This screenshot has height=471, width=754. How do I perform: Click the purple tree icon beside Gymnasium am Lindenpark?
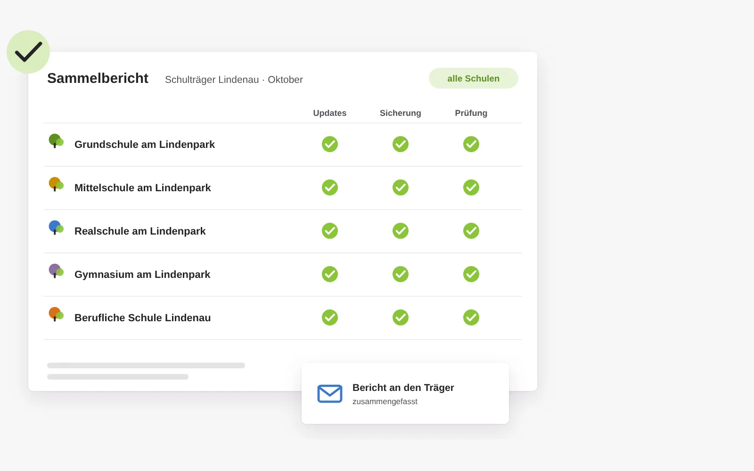tap(56, 271)
